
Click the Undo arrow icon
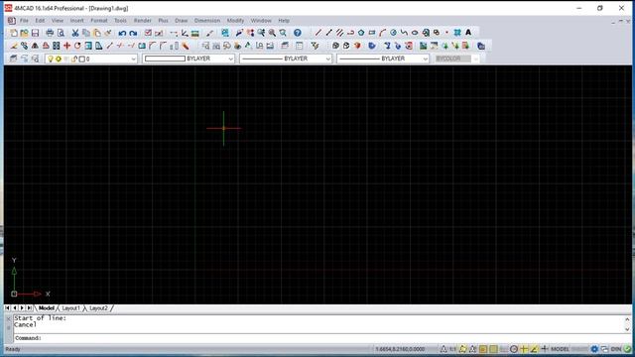122,33
